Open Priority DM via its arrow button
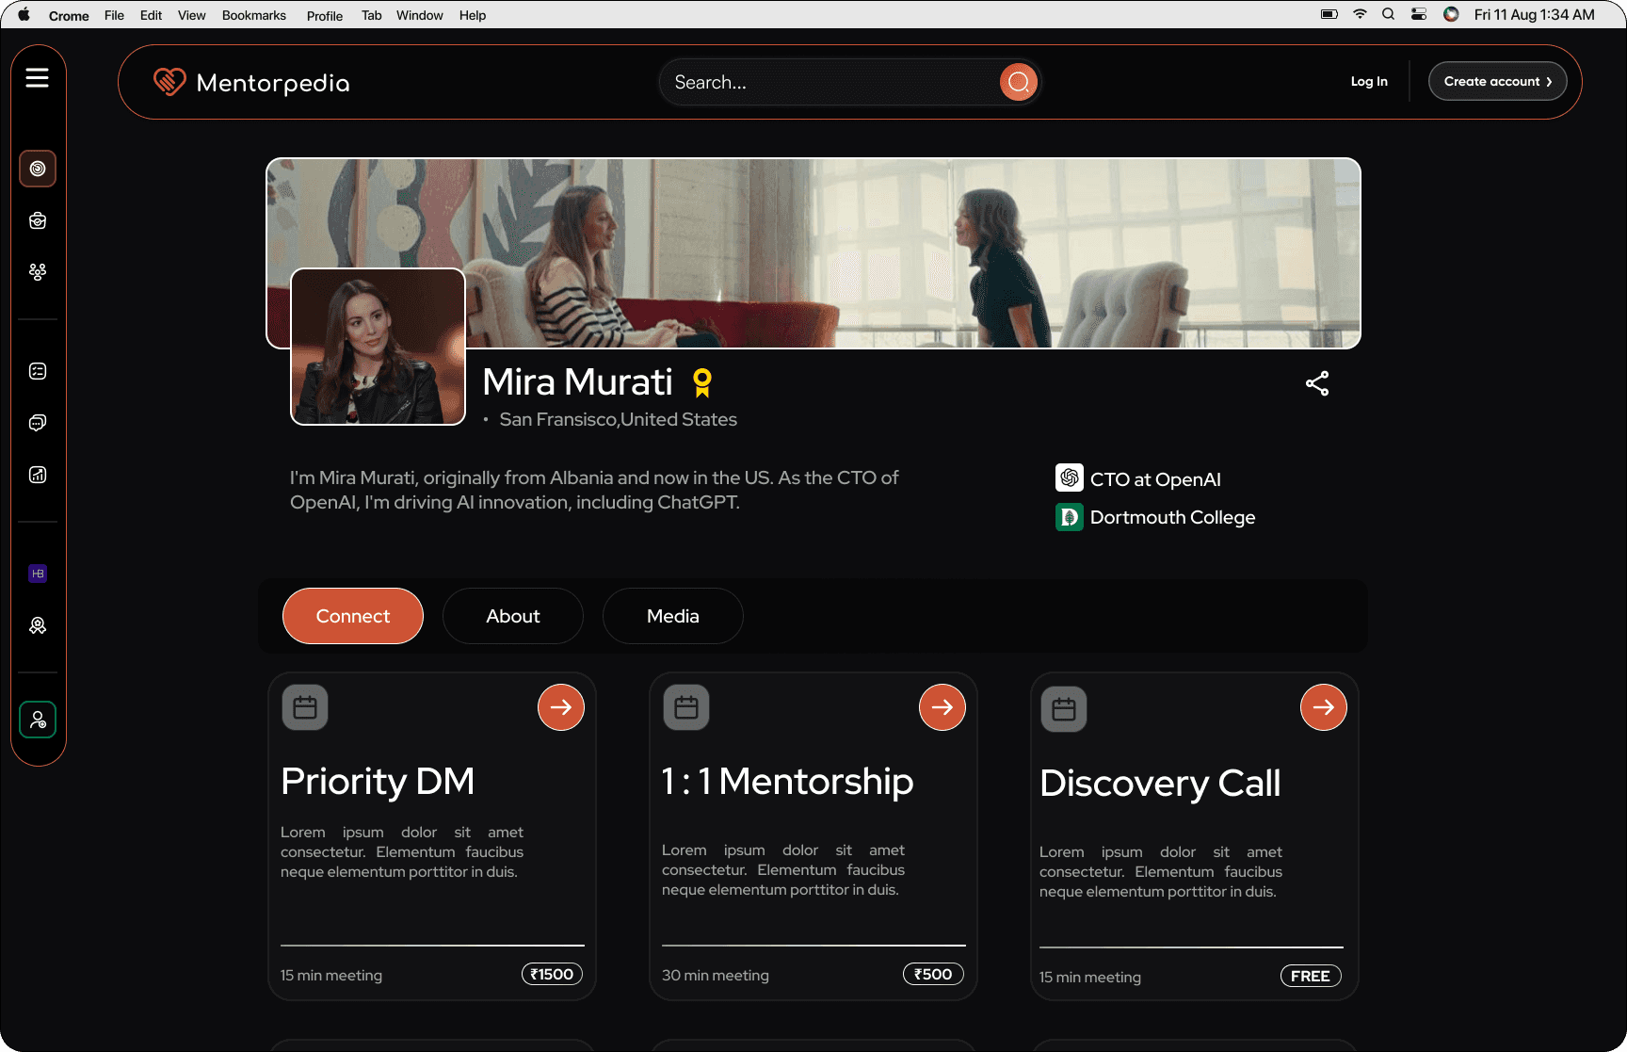 coord(561,707)
